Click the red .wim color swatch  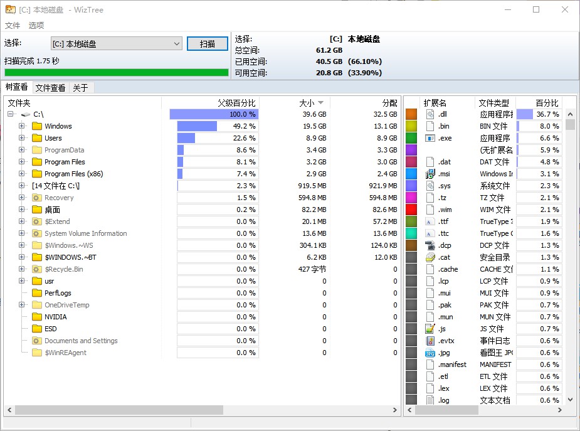[x=411, y=210]
